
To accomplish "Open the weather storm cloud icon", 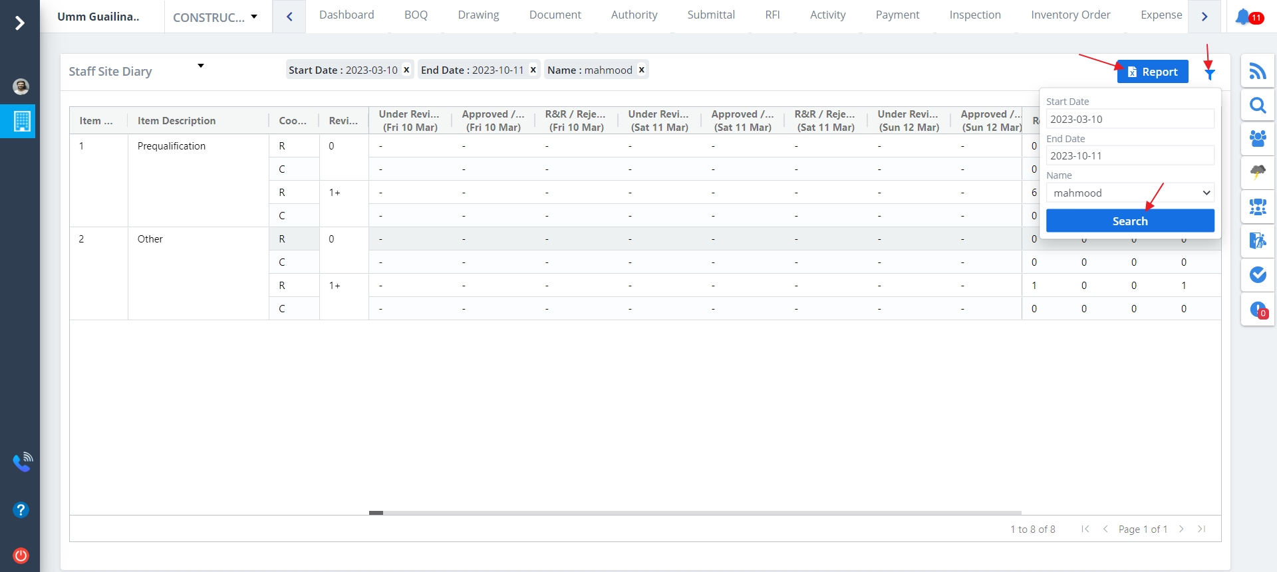I will click(x=1257, y=173).
